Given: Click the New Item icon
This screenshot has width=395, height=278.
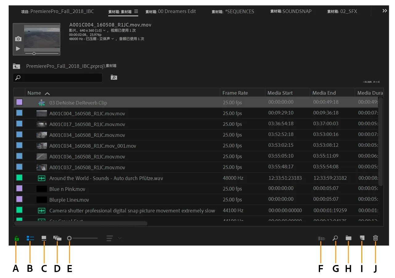Looking at the screenshot, I should tap(362, 238).
